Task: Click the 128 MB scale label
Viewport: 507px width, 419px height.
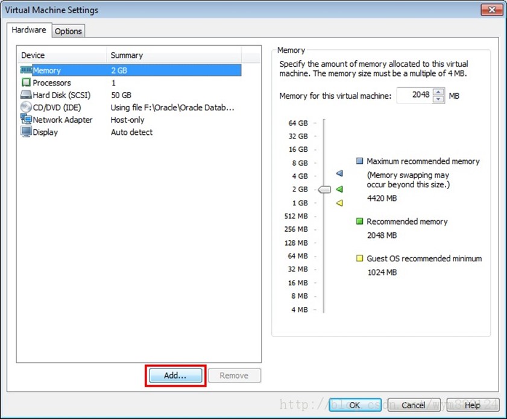Action: [296, 243]
